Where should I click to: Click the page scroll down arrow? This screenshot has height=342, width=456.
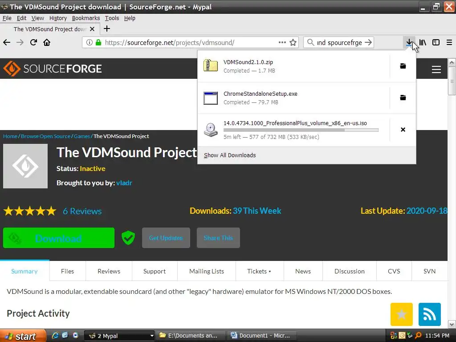pos(452,324)
